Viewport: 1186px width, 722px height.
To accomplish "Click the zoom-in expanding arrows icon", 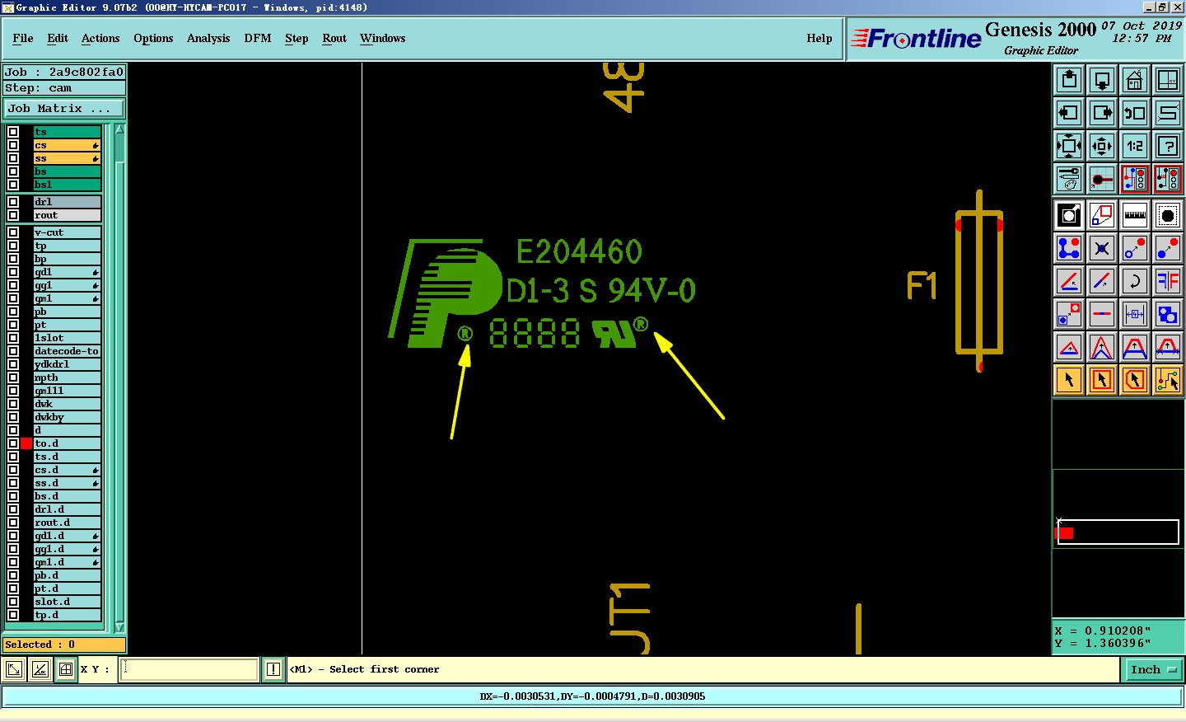I will click(1069, 146).
